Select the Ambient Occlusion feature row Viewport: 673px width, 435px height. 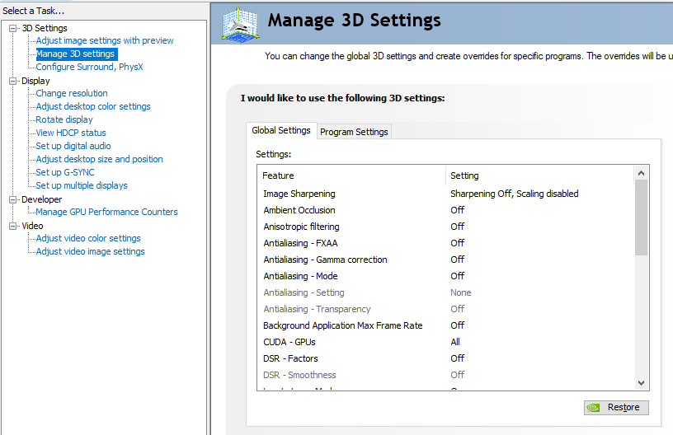[x=446, y=210]
